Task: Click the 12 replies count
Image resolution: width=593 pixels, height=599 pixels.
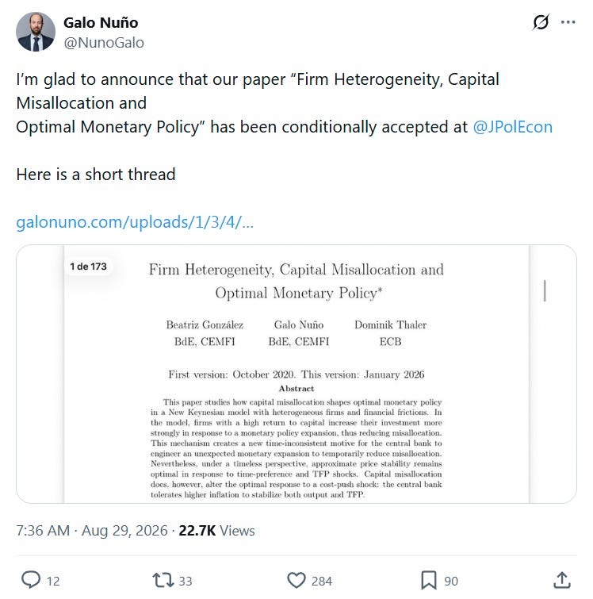Action: pyautogui.click(x=53, y=581)
